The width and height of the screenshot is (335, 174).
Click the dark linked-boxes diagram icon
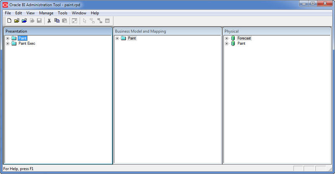coord(100,21)
